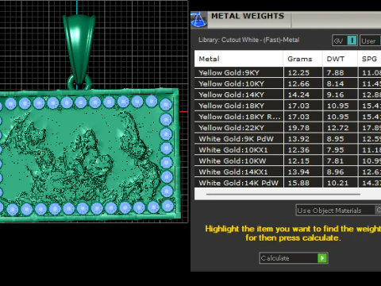
Task: Click the 12.25 grams value
Action: pos(298,73)
